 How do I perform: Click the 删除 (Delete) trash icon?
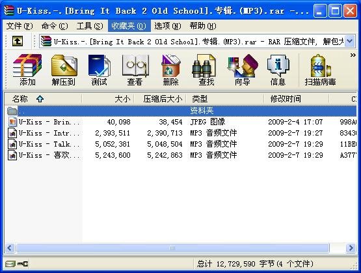(171, 70)
